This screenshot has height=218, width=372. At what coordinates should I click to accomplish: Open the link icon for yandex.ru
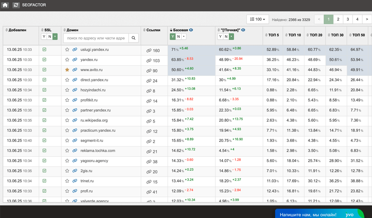75,60
